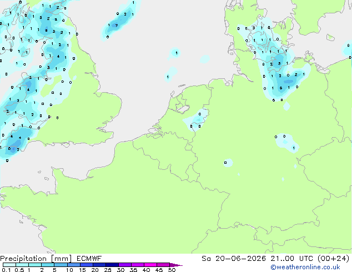The height and width of the screenshot is (272, 352).
Task: Click the 'Precipitation [mm]' title text
Action: click(36, 259)
